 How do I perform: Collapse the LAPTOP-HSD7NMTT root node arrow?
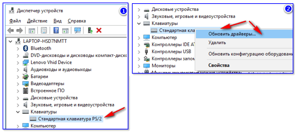tap(11, 41)
